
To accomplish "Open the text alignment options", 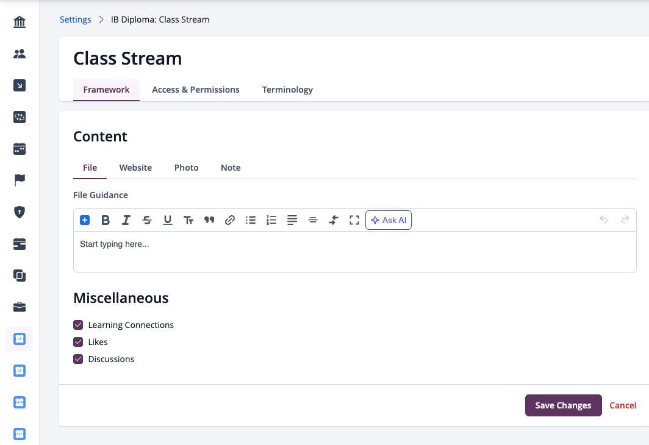I will [x=292, y=220].
